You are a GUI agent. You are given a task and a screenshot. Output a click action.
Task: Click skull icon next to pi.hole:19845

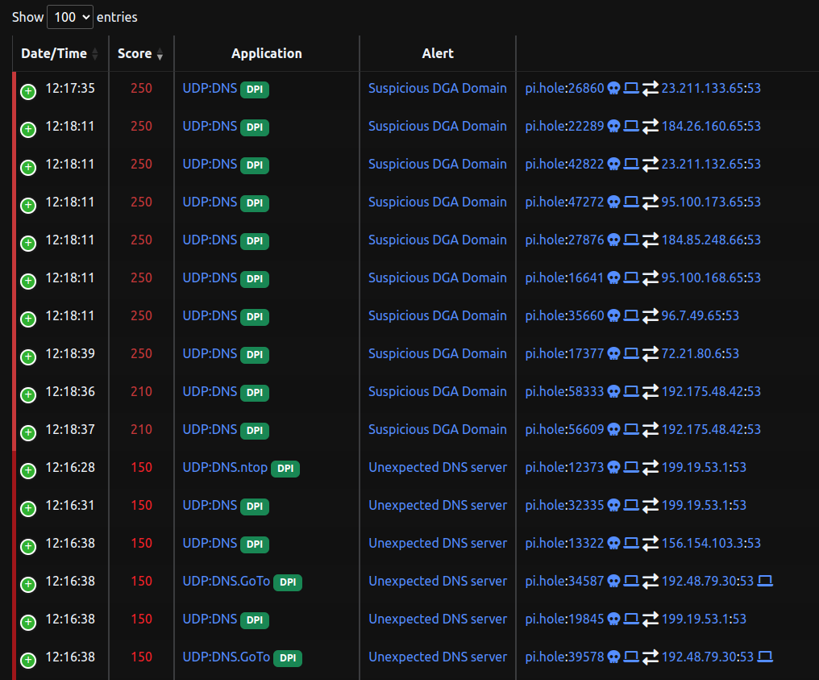coord(613,619)
